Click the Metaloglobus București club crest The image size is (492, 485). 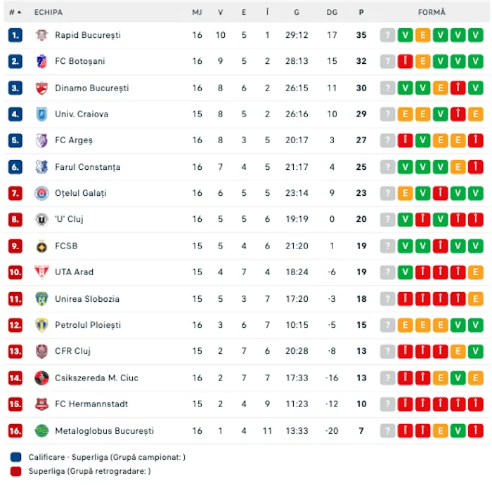(x=41, y=430)
